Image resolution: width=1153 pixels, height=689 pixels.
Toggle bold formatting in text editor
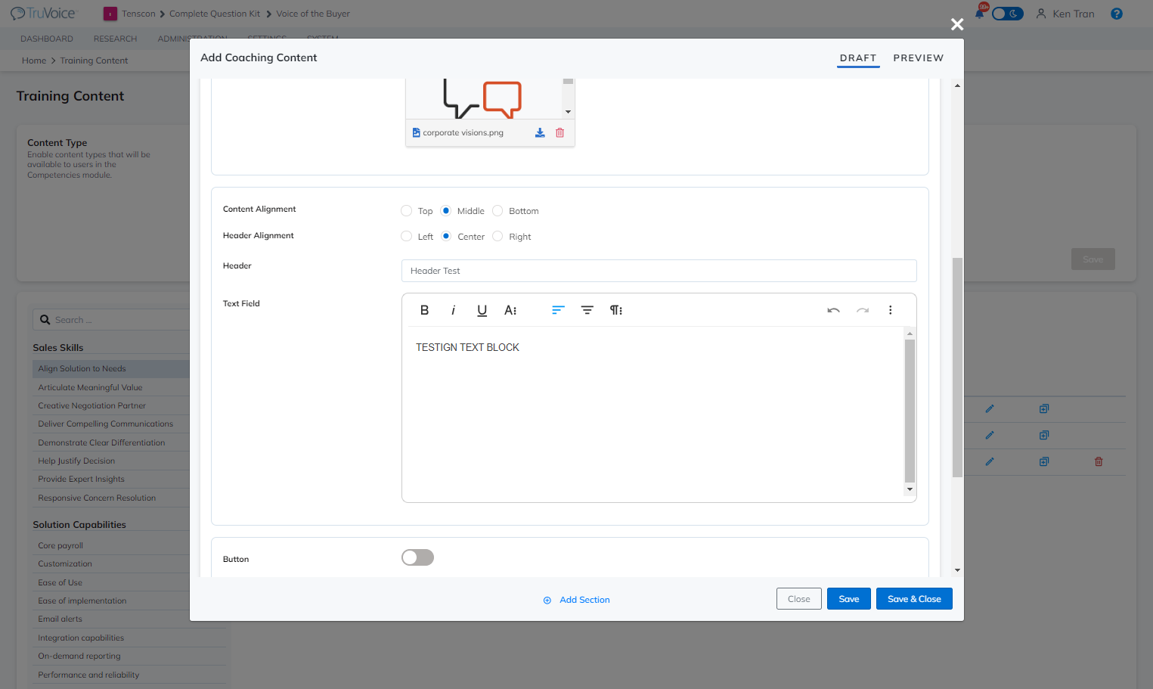click(x=424, y=310)
